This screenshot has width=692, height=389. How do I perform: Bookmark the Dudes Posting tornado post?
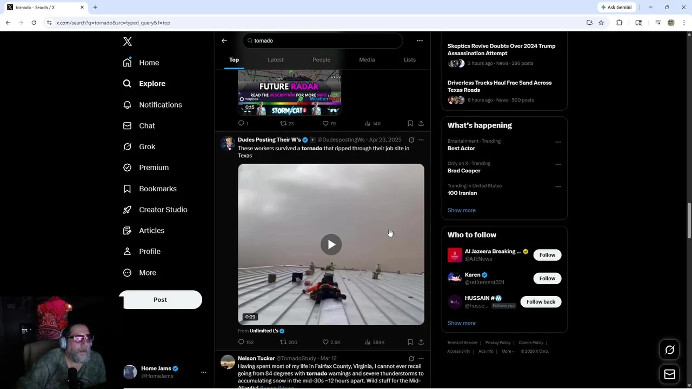[x=410, y=342]
